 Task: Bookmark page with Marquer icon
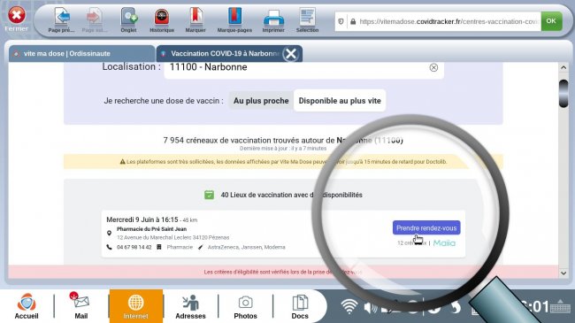point(195,19)
